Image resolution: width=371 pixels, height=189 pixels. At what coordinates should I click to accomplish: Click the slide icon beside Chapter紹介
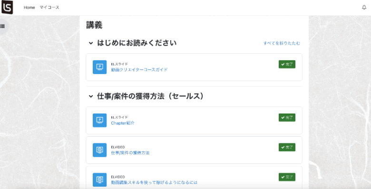tap(99, 120)
